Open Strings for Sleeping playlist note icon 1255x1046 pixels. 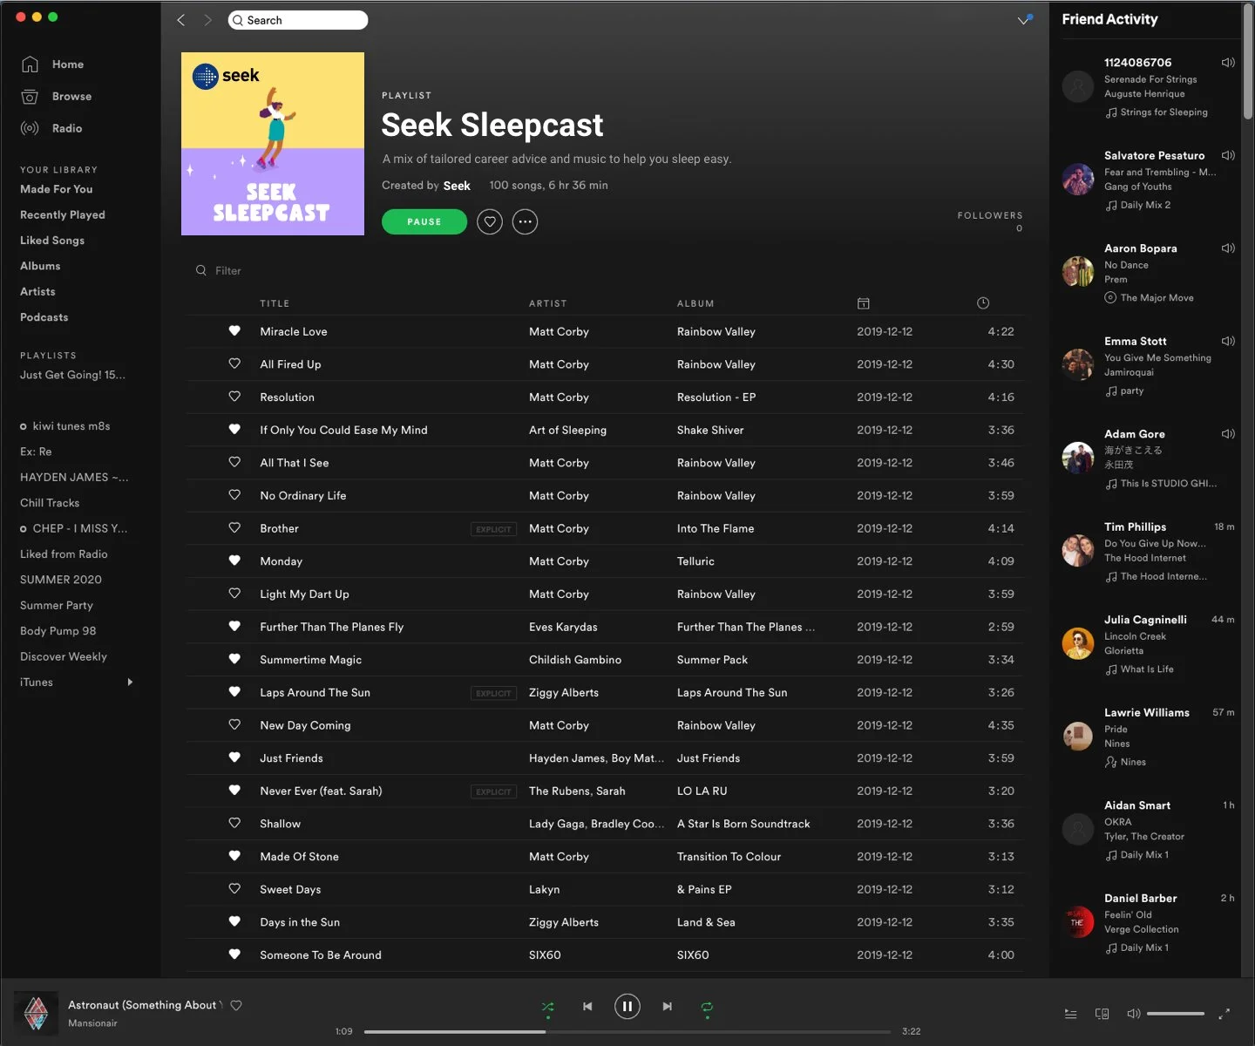(1111, 112)
